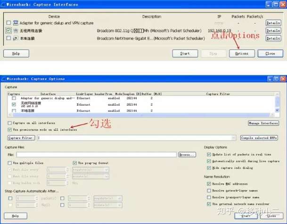287x224 pixels.
Task: Click the generic dialup adapter icon in Capture Interfaces
Action: tap(16, 23)
